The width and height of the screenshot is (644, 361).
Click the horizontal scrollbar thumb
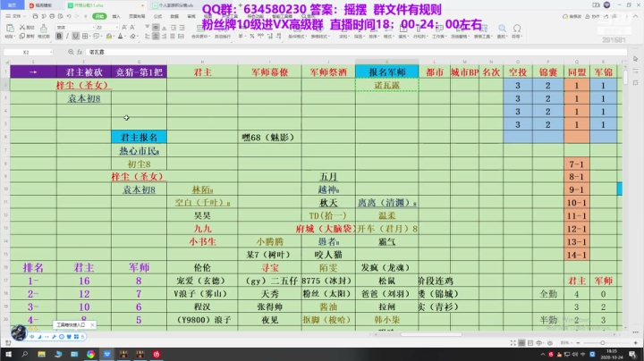tap(431, 334)
